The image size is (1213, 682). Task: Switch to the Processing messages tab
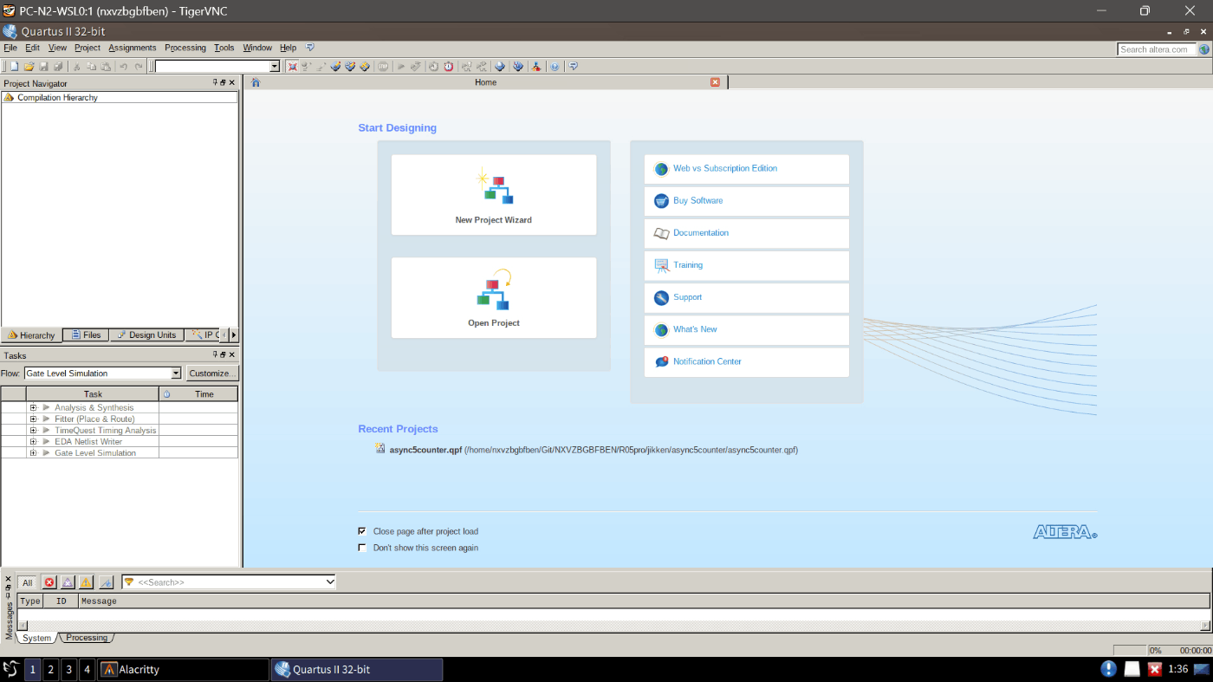coord(87,638)
